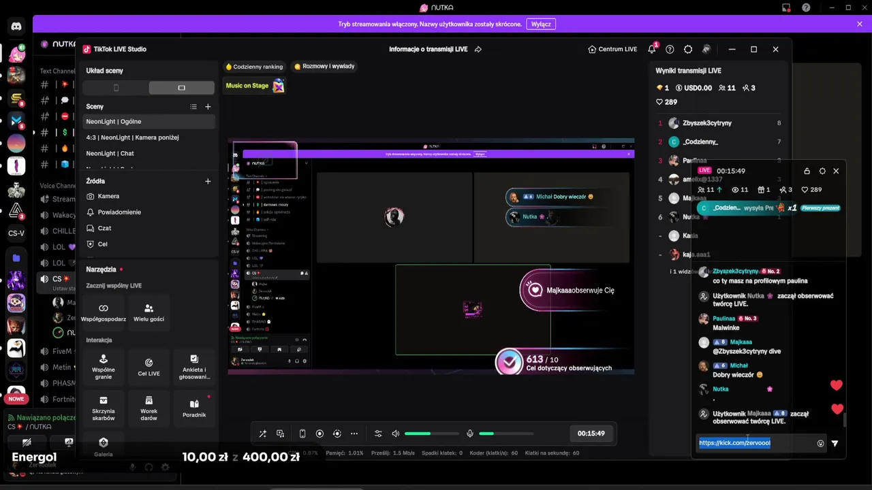This screenshot has width=872, height=490.
Task: Open Centrum LIVE
Action: point(612,49)
